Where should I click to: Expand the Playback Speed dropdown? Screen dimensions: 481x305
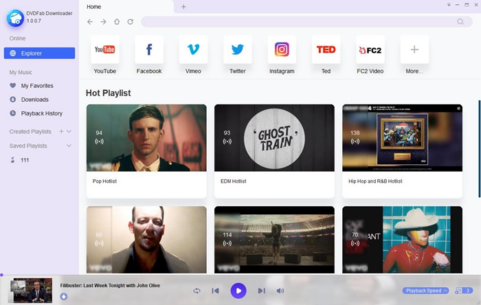tap(426, 291)
